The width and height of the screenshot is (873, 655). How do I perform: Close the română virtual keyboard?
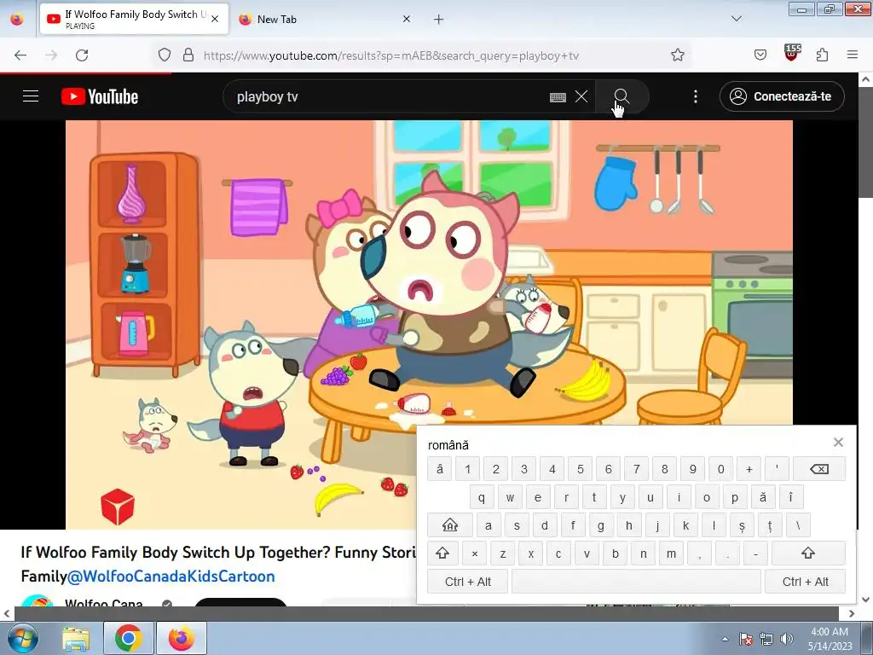click(838, 443)
